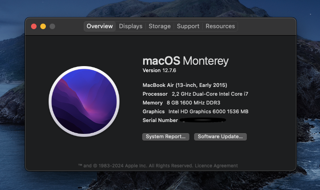
Task: Close the About This Mac window
Action: click(34, 26)
